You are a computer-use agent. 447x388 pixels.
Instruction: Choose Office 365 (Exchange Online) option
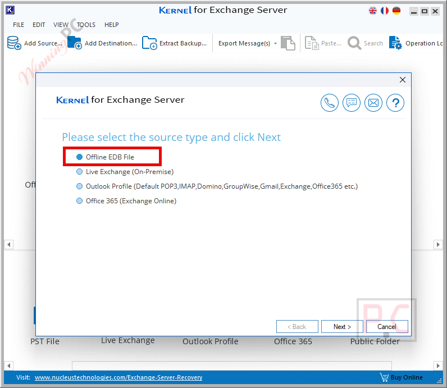(x=126, y=200)
